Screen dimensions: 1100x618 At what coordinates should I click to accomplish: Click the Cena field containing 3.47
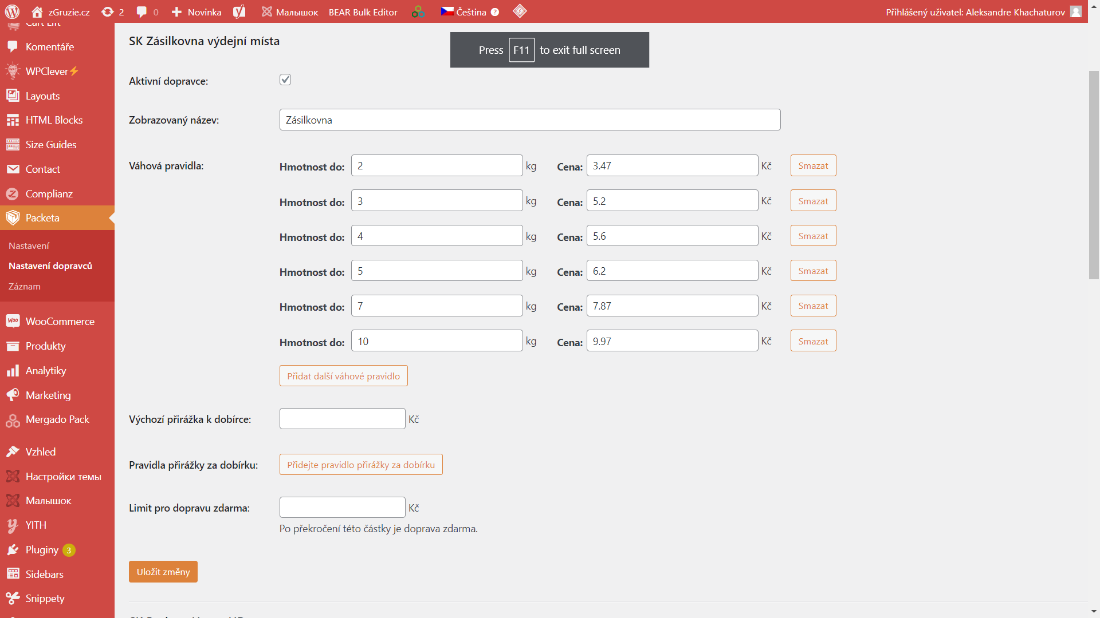[673, 166]
